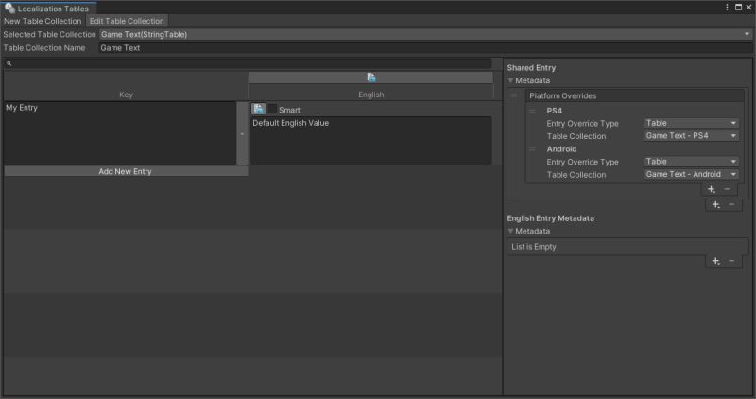This screenshot has height=399, width=756.
Task: Click the search magnifier icon
Action: pyautogui.click(x=9, y=63)
